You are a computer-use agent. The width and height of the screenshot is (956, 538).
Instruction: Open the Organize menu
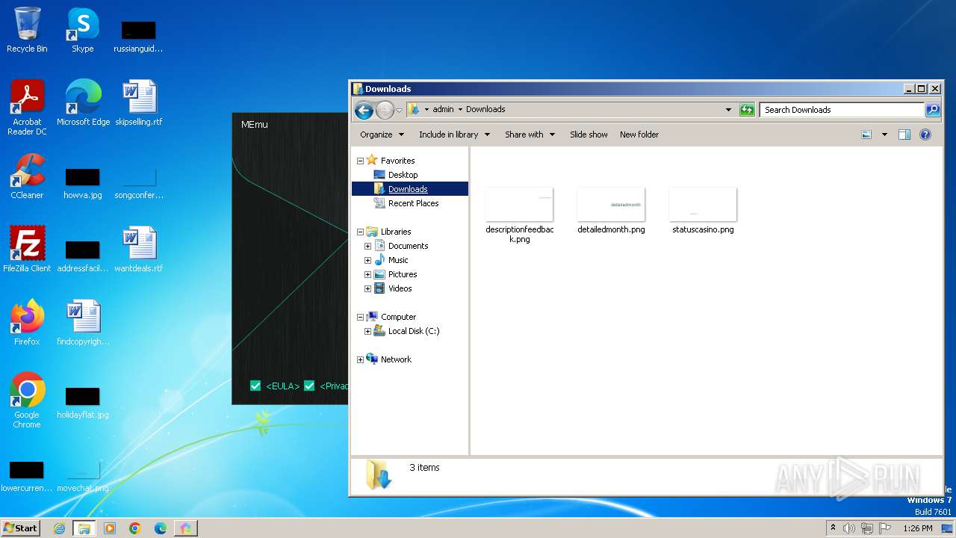382,134
